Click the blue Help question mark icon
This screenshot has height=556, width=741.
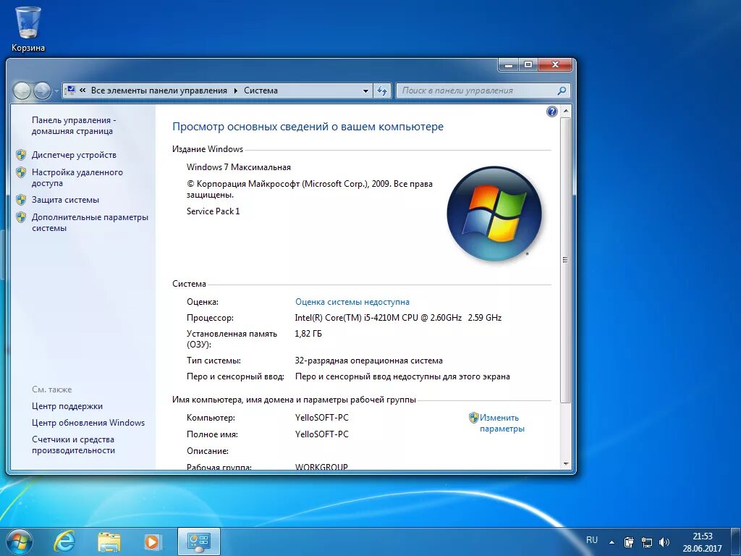[x=551, y=111]
